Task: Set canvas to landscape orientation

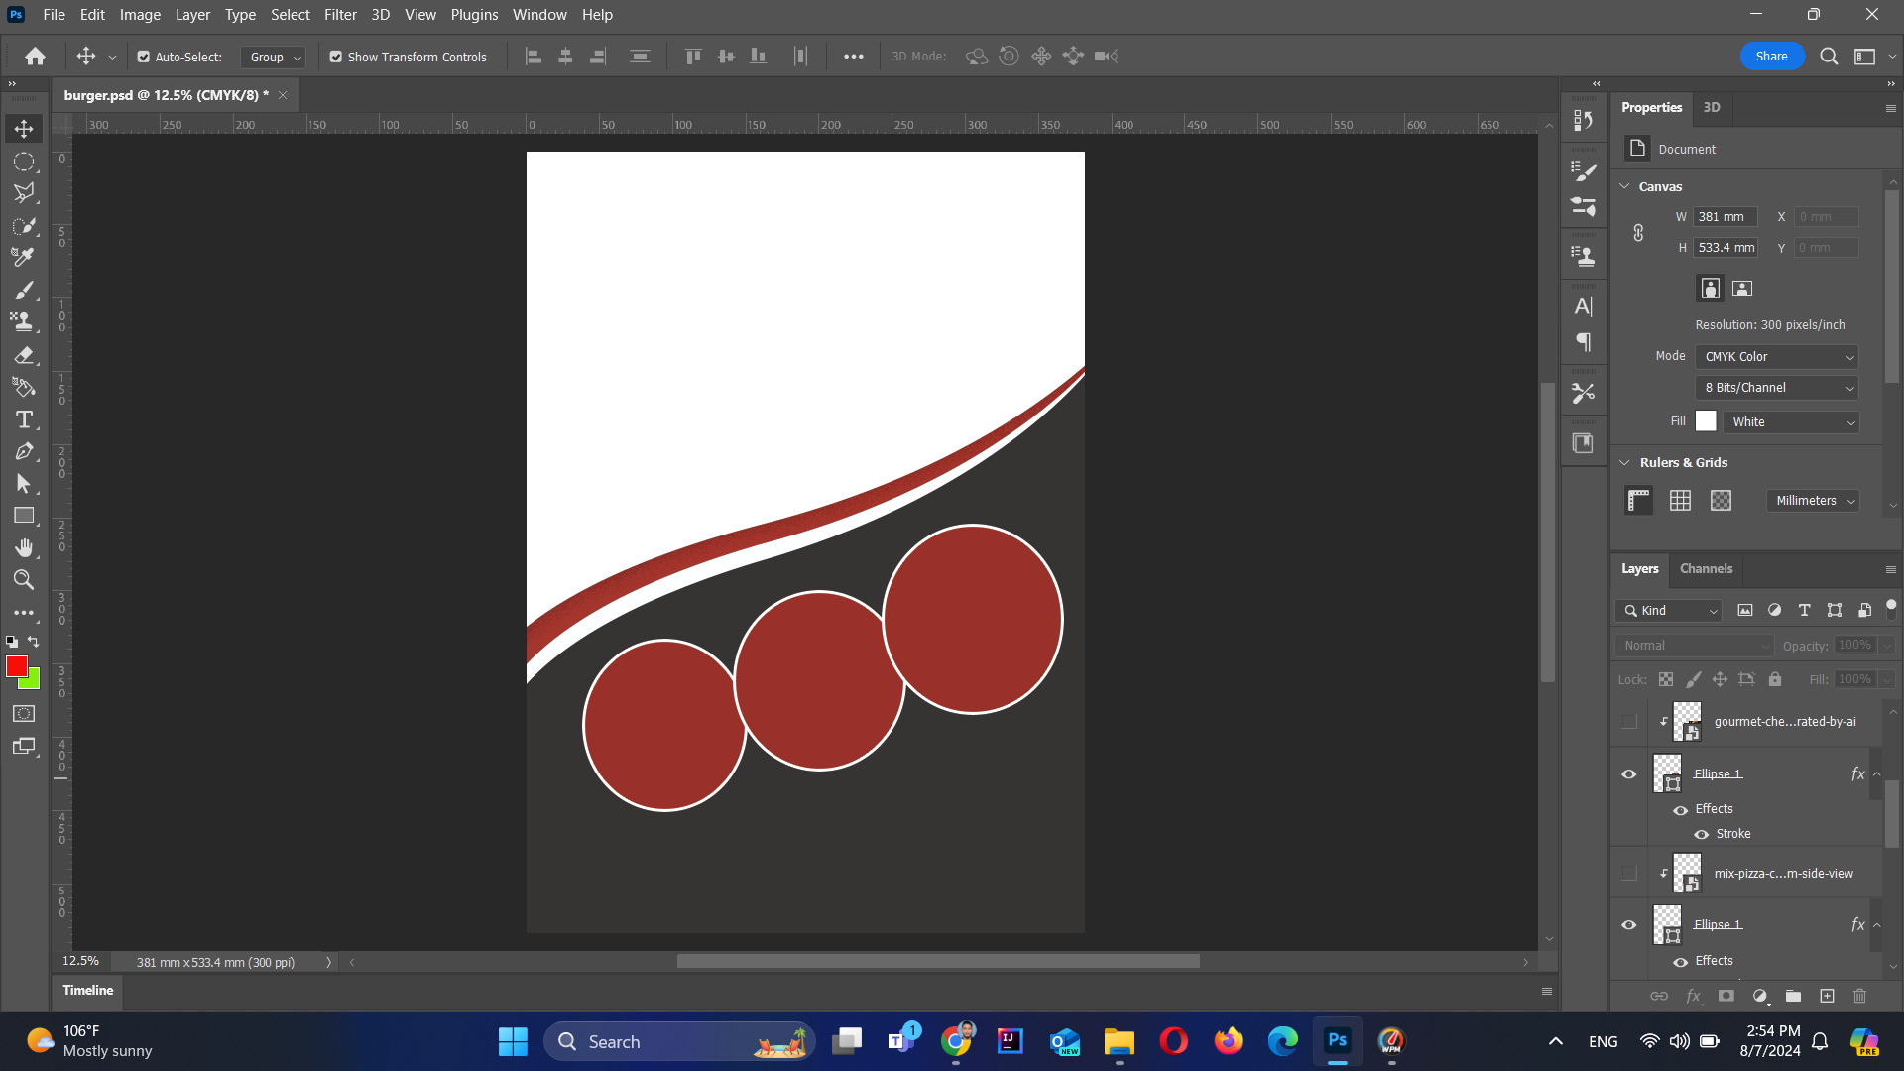Action: click(1742, 289)
